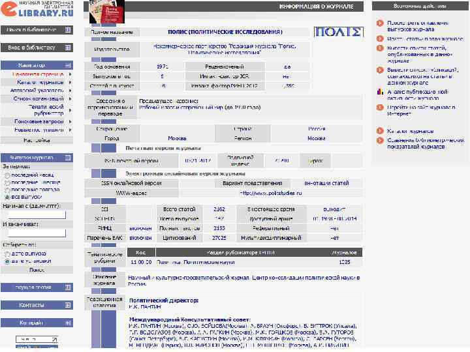Click the print ISSN number link
Screen dimensions: 470x352
(198, 161)
